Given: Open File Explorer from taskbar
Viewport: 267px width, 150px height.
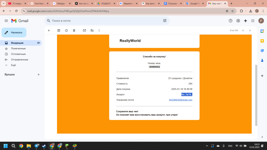Looking at the screenshot, I should (x=29, y=146).
